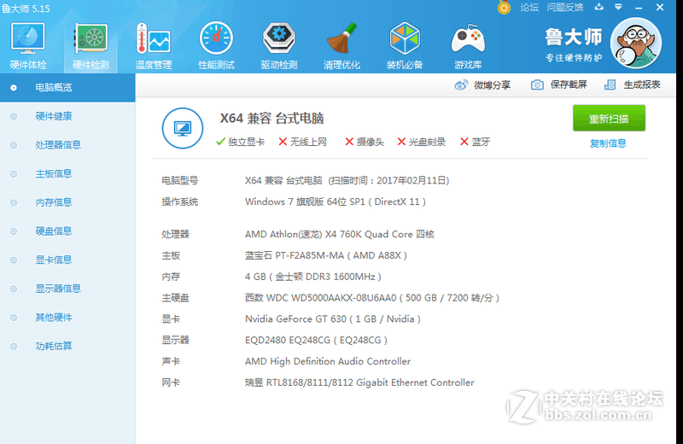Click the 蓝宝石 PT-F2A85M-MA motherboard text
683x444 pixels.
tap(326, 256)
